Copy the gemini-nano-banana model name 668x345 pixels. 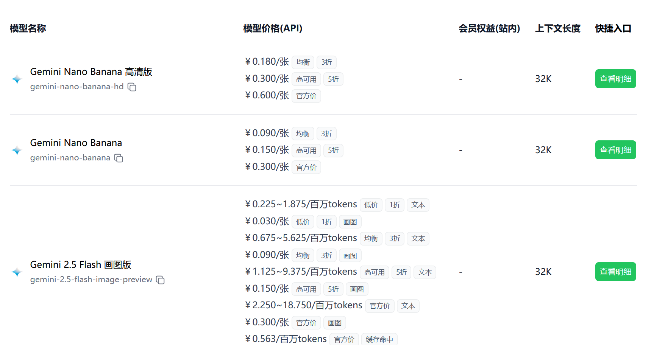tap(119, 158)
